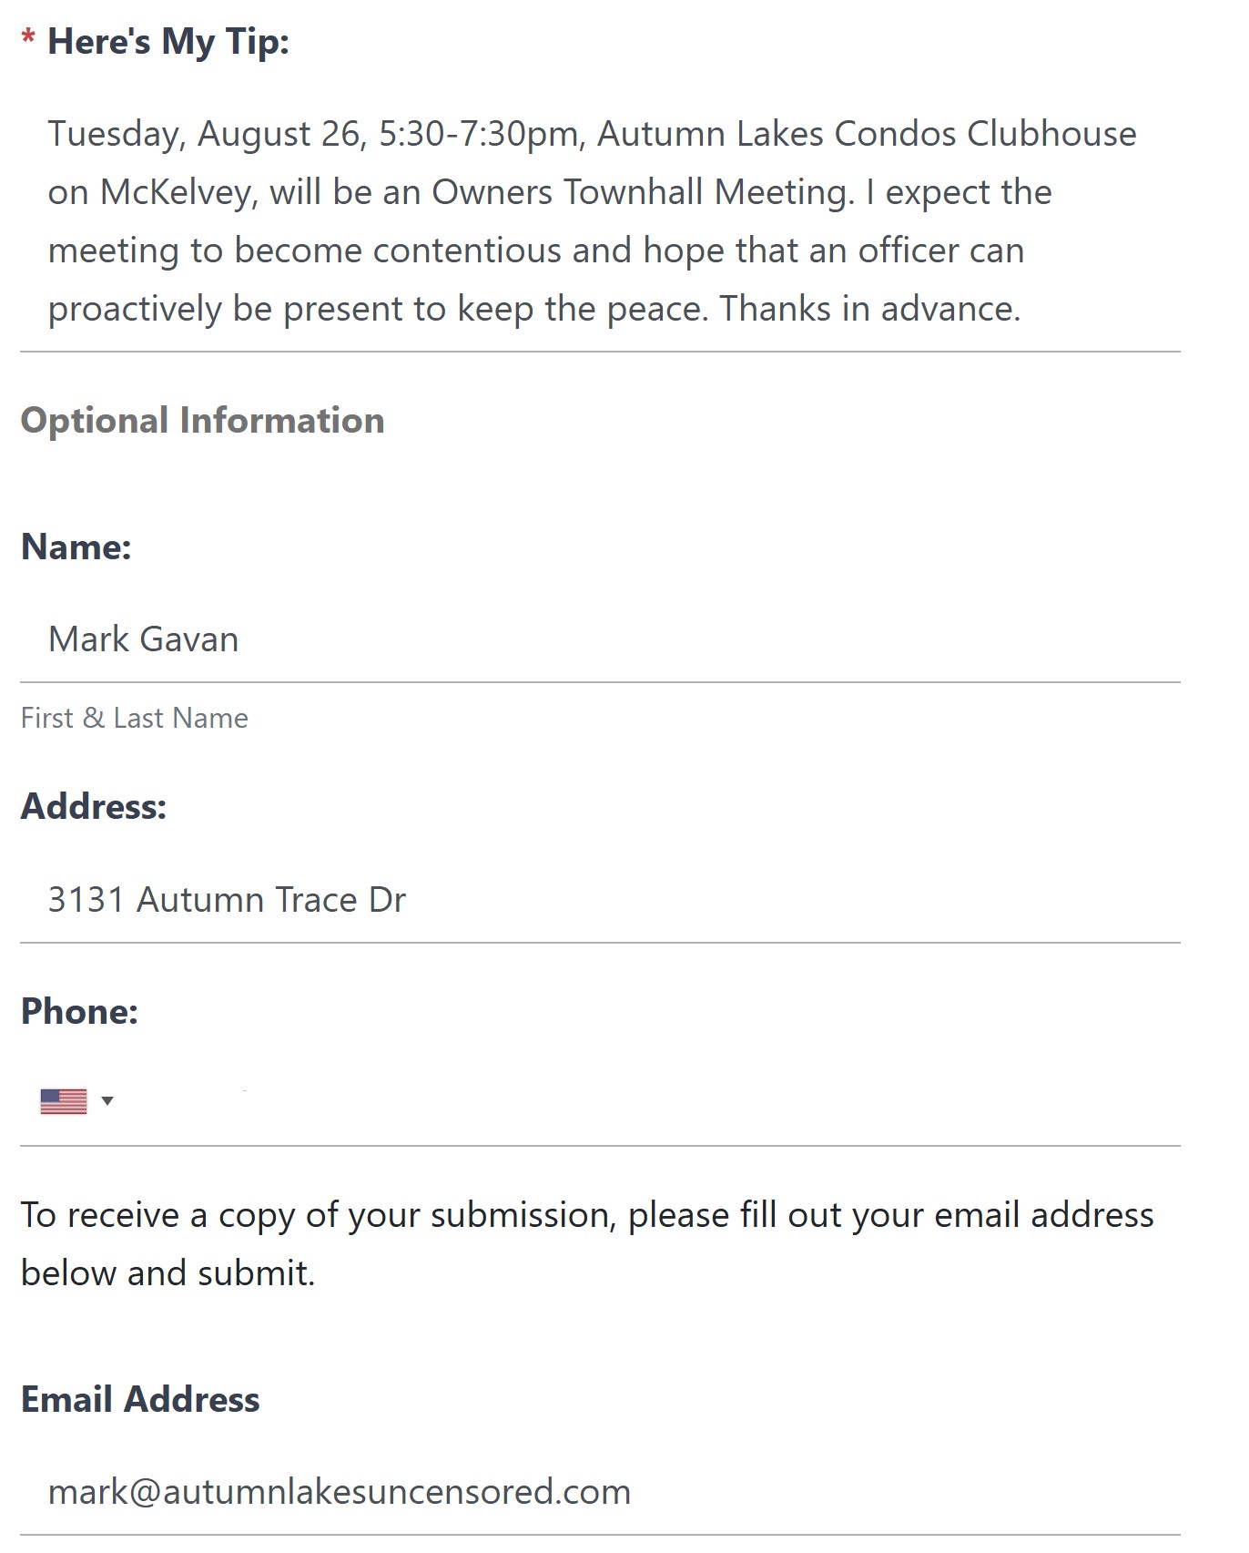Click the red required asterisk

pyautogui.click(x=28, y=40)
